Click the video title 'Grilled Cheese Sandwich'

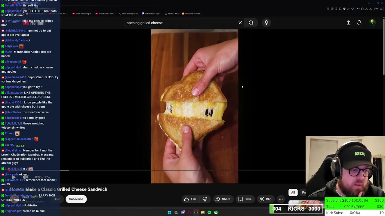[x=82, y=189]
